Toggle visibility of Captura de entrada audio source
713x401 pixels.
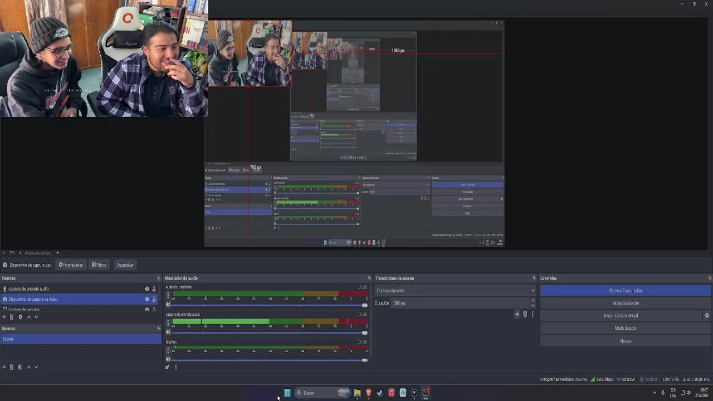coord(147,289)
